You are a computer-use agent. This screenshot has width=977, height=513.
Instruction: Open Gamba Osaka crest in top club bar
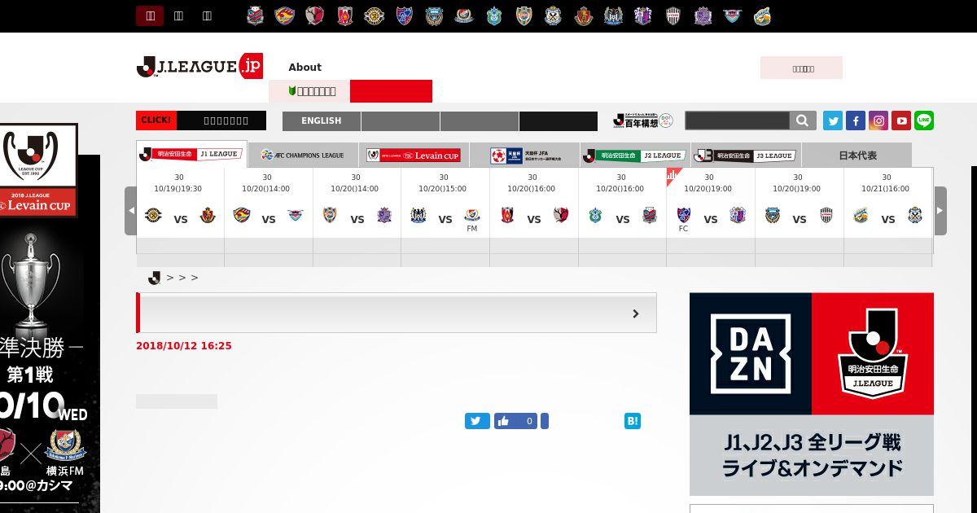pos(613,15)
